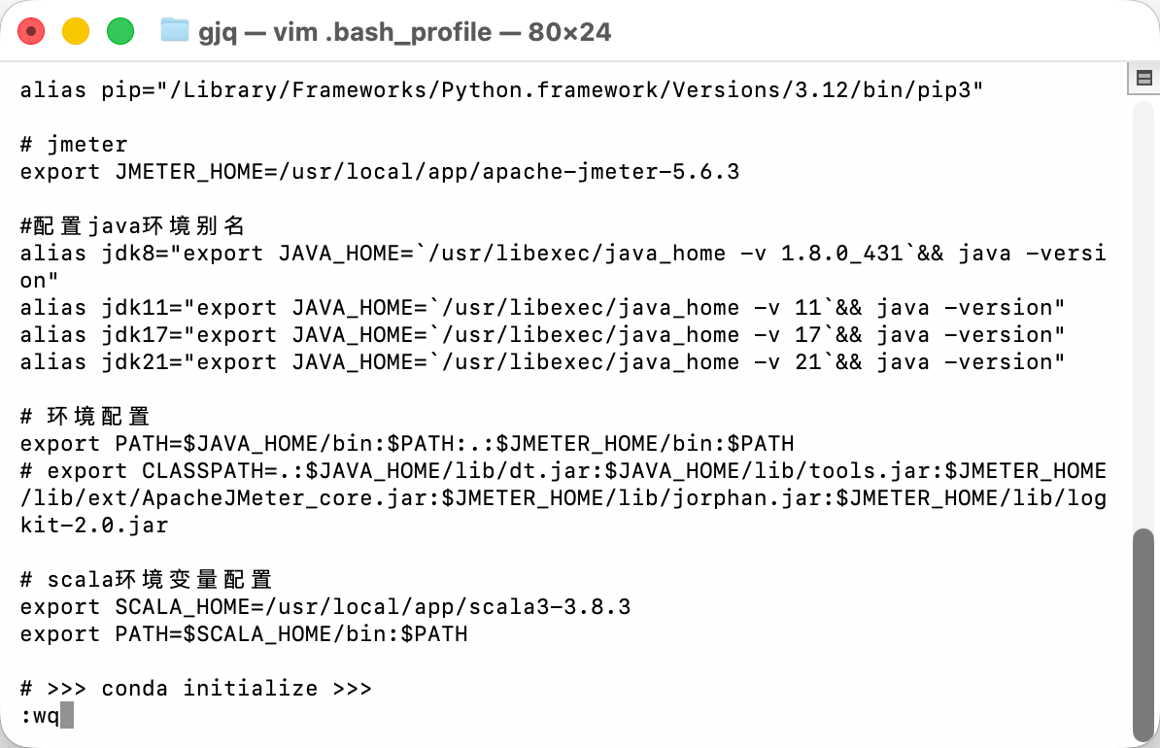Screen dimensions: 1160x748
Task: Close the terminal window with red button
Action: (x=31, y=31)
